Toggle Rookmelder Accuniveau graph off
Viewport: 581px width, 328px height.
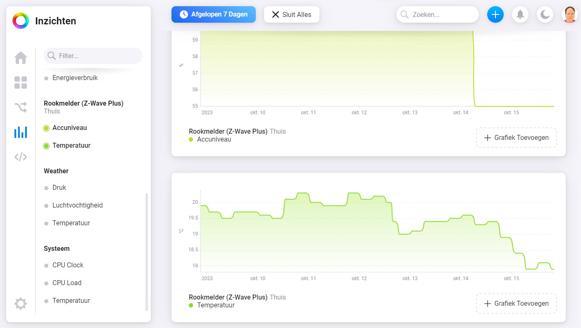tap(69, 128)
